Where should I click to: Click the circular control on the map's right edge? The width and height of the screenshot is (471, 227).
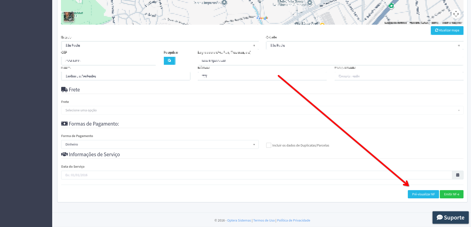coord(456,14)
